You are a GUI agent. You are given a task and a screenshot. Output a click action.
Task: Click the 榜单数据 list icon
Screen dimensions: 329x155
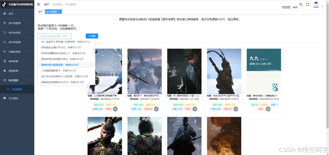5,61
